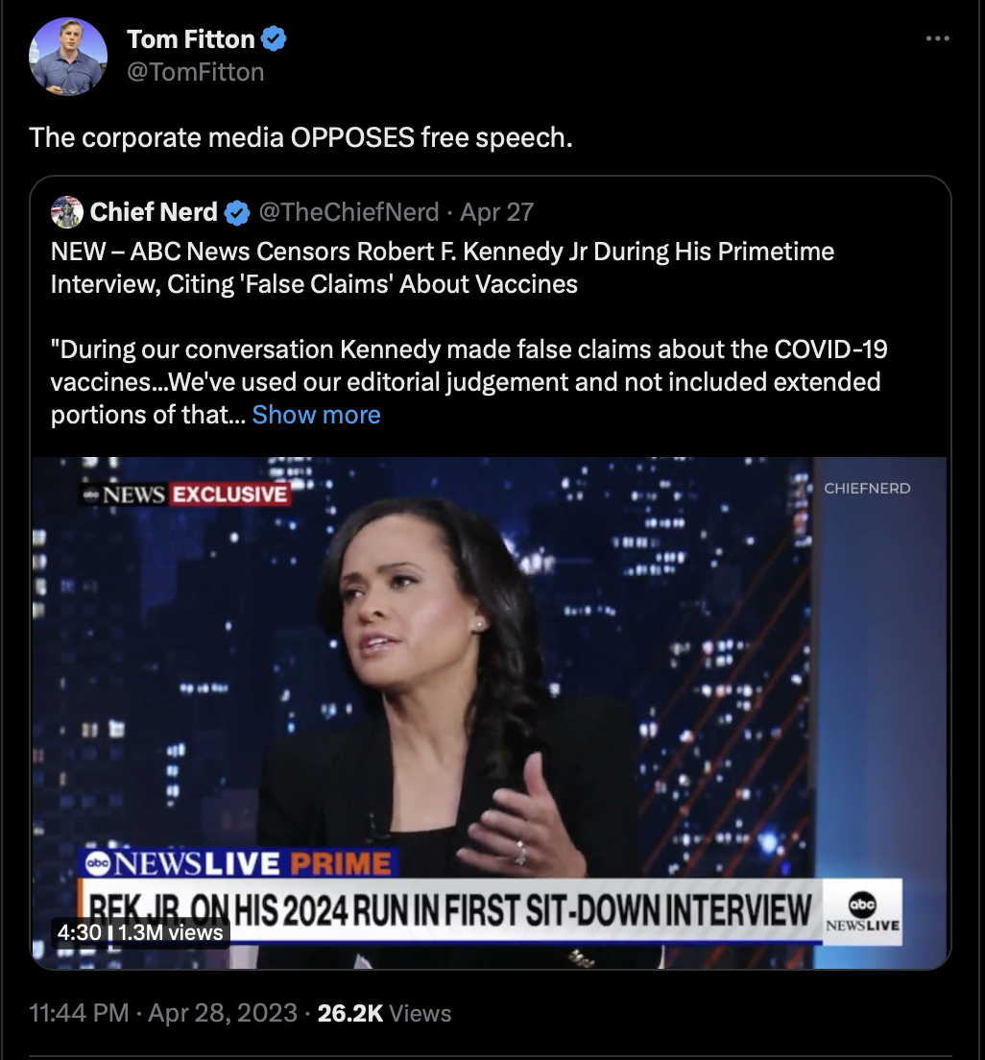Click the News Exclusive banner in video
The height and width of the screenshot is (1060, 985).
click(x=186, y=494)
